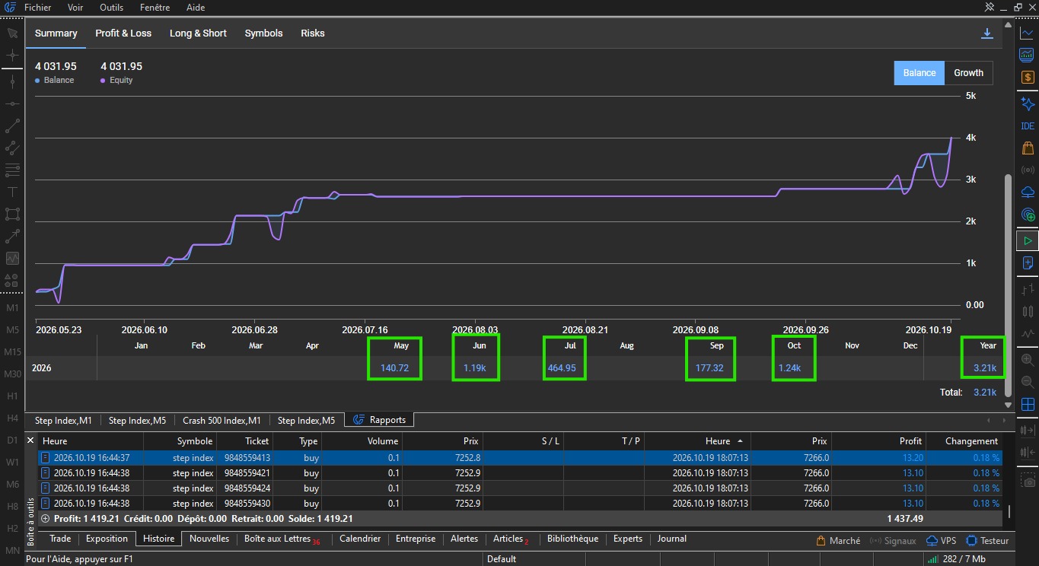1039x566 pixels.
Task: Select the D1 timeframe
Action: click(x=12, y=440)
